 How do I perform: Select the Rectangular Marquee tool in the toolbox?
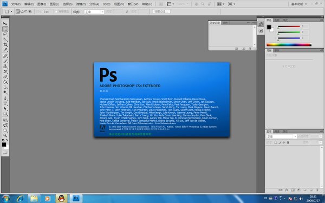coord(5,29)
